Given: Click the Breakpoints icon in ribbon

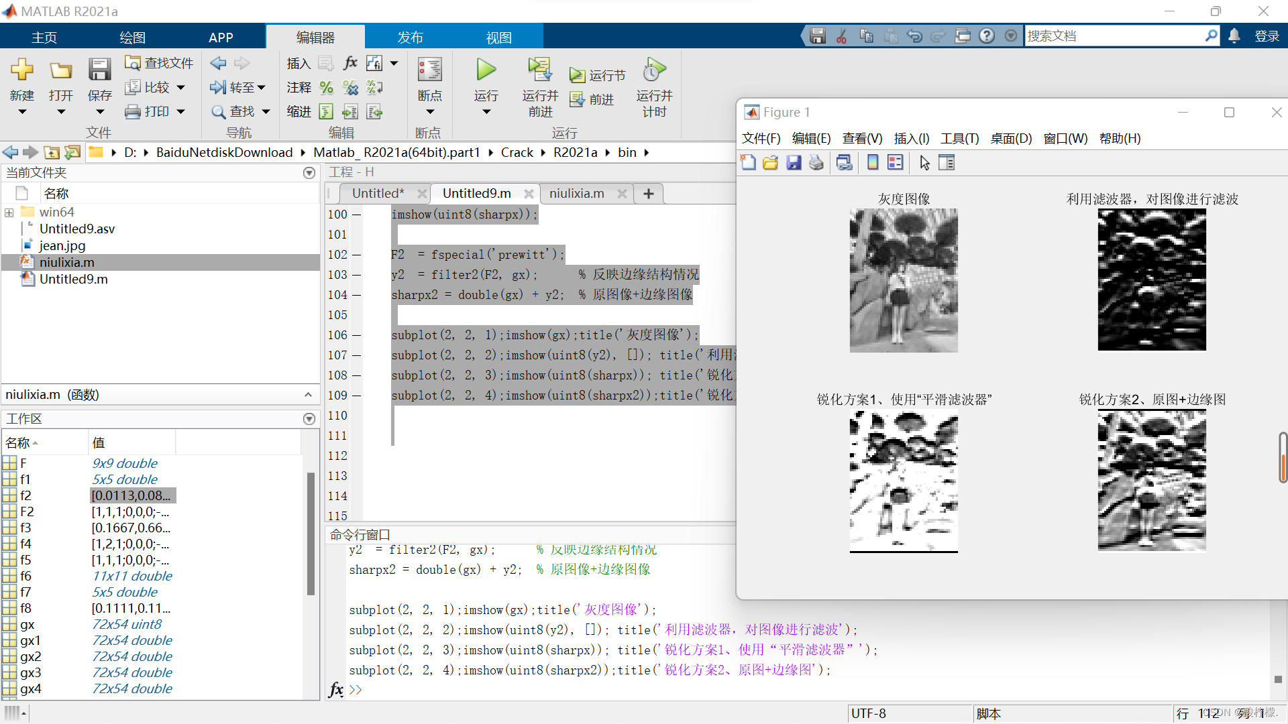Looking at the screenshot, I should (x=429, y=70).
